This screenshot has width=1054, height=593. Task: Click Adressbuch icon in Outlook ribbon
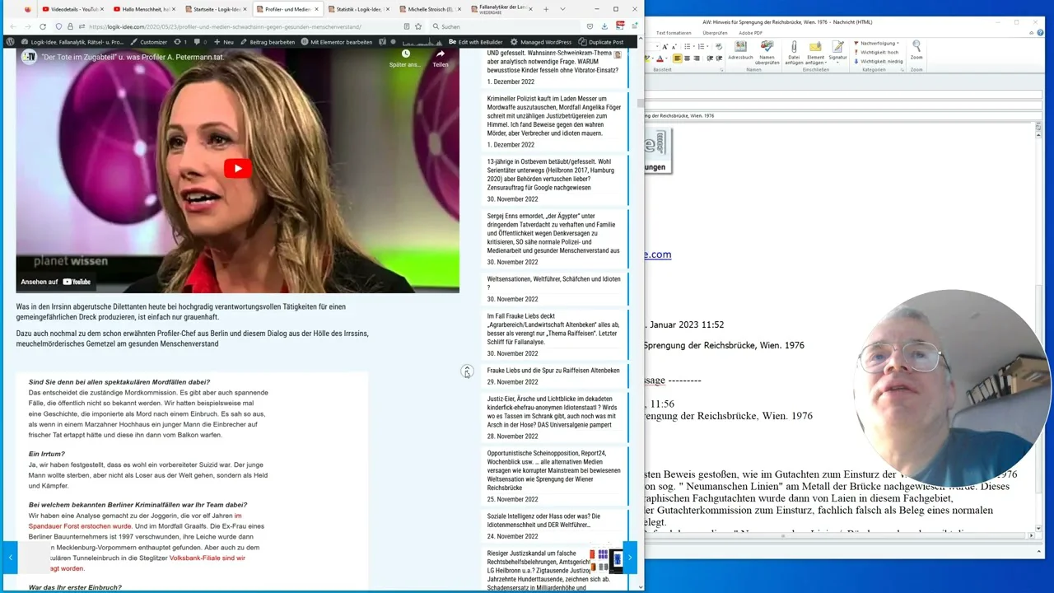click(740, 50)
